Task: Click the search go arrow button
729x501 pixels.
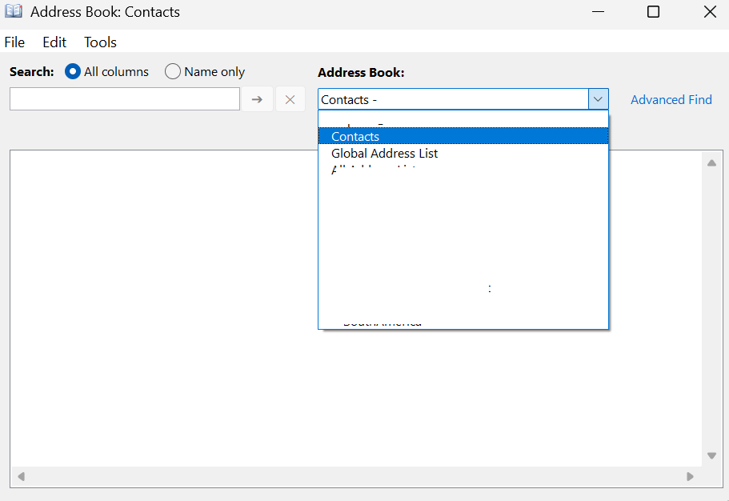Action: 257,99
